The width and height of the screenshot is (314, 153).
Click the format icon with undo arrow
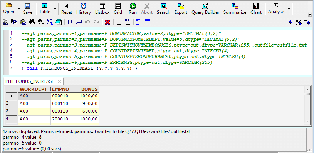tap(128, 22)
